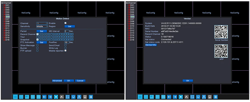Click MAC value 001217d6a7d7

[x=168, y=29]
